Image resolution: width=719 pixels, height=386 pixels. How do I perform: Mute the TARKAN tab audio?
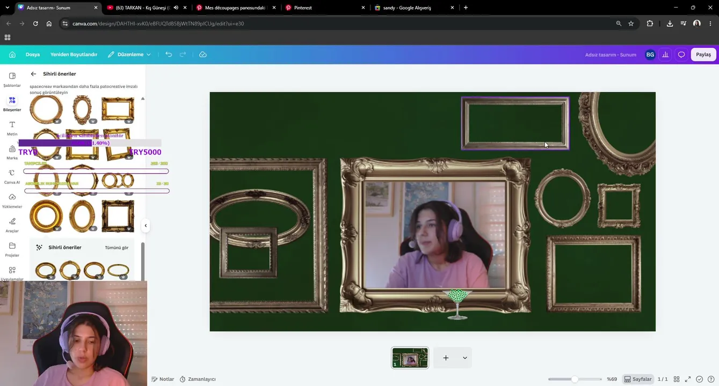coord(176,8)
